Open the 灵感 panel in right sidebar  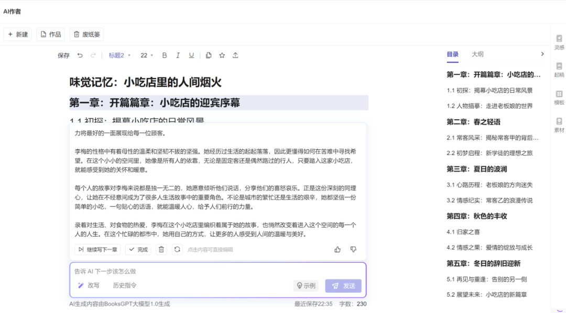point(559,42)
